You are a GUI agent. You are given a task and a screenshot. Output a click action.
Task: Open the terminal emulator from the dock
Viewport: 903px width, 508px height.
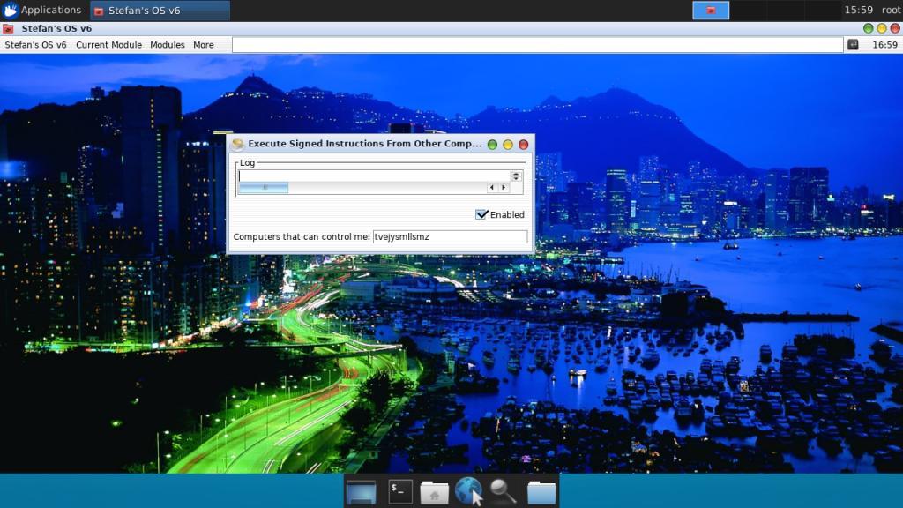tap(400, 491)
